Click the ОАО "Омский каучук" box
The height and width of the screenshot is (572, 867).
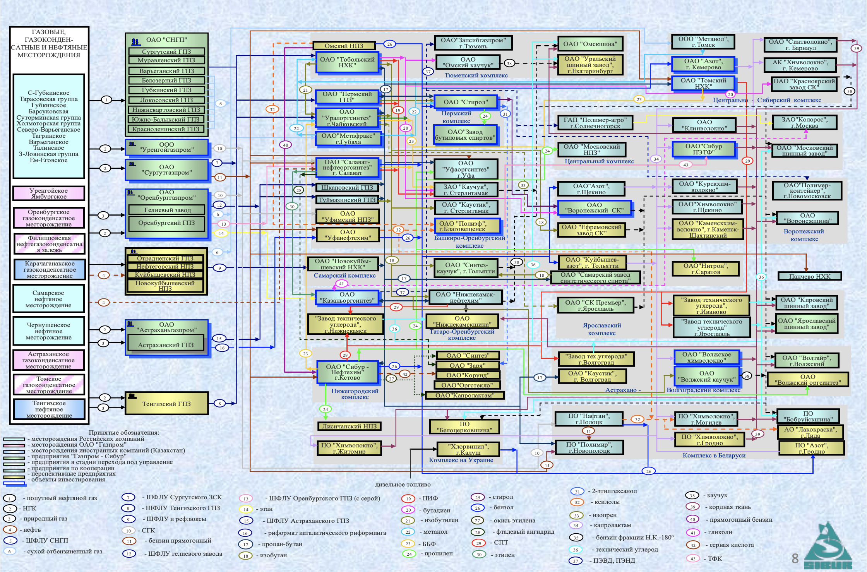tap(468, 62)
